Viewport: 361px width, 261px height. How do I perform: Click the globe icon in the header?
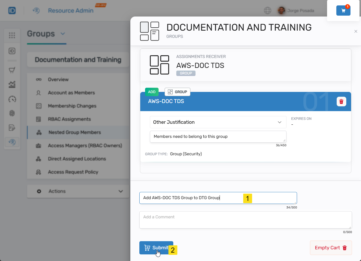click(267, 10)
